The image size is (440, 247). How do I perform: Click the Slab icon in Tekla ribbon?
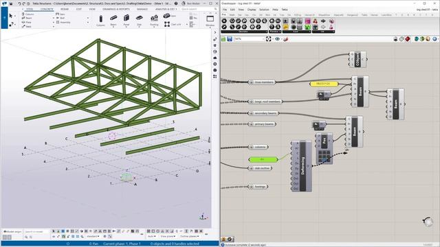coord(140,19)
